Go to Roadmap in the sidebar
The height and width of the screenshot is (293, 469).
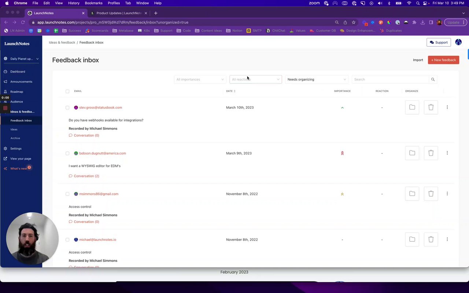tap(16, 92)
